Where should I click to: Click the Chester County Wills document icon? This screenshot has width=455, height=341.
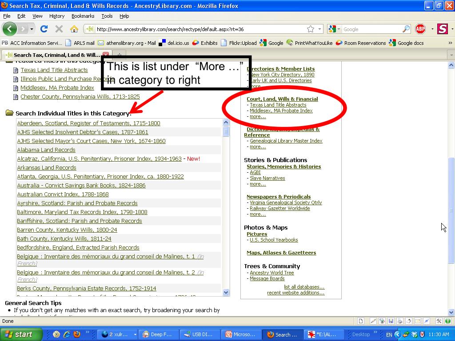(x=16, y=97)
